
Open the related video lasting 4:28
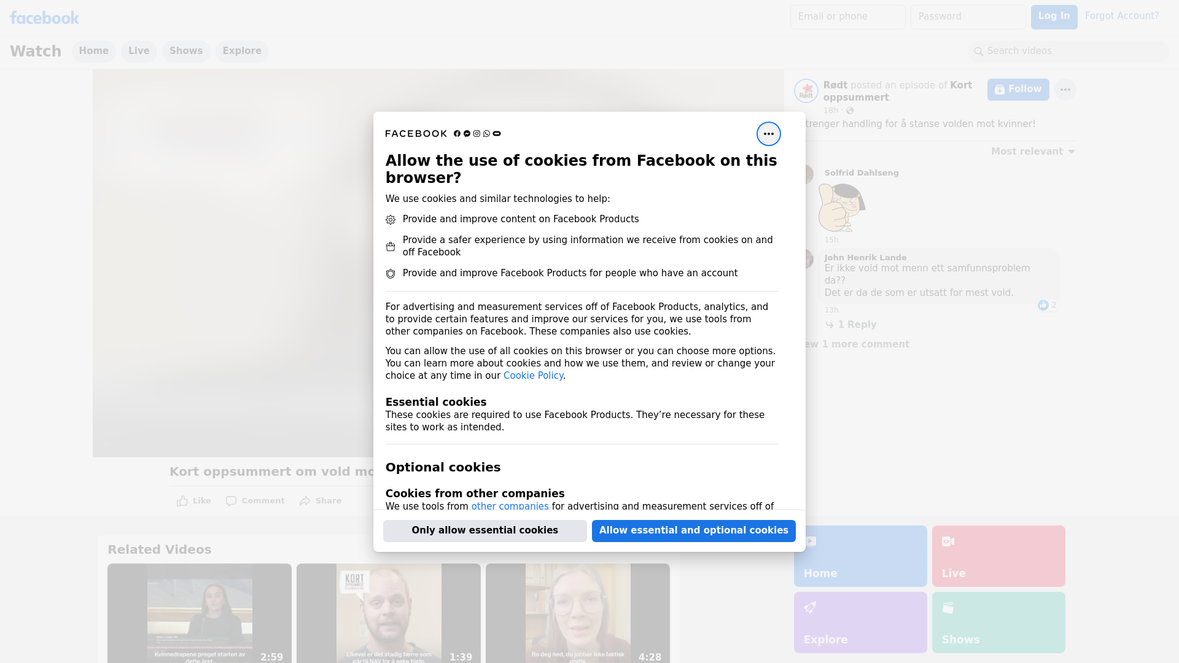pos(578,613)
